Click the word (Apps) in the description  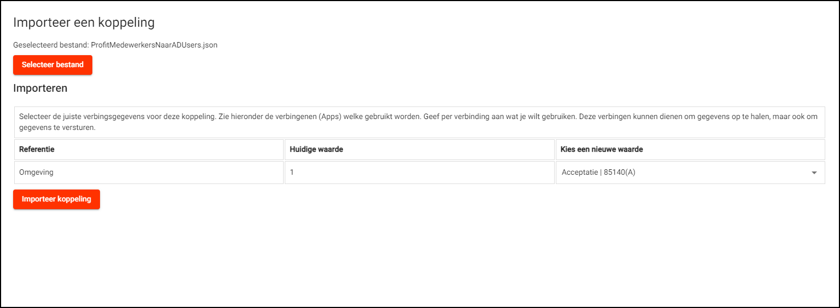pos(328,117)
